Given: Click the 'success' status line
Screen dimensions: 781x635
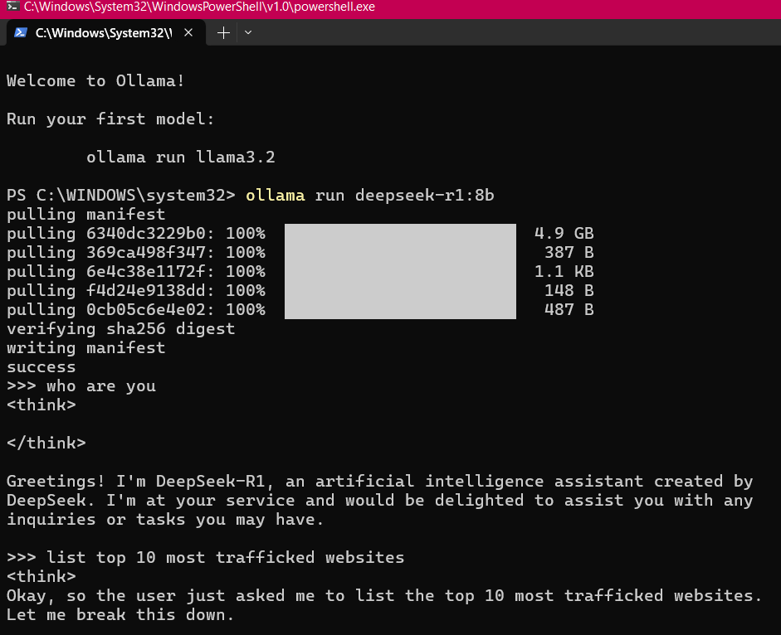Looking at the screenshot, I should [41, 367].
